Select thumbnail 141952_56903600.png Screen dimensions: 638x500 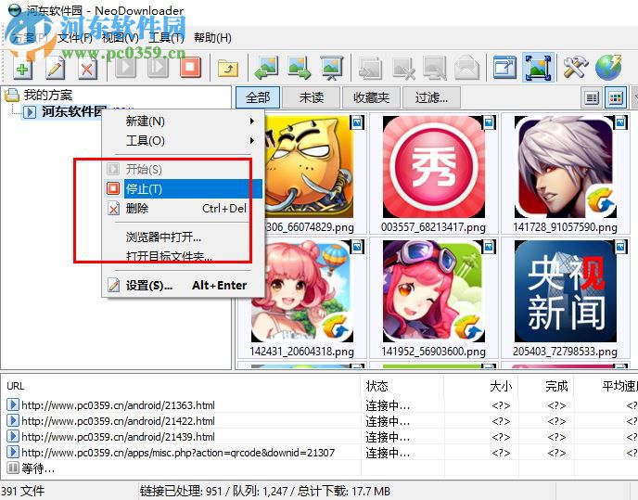click(x=433, y=298)
